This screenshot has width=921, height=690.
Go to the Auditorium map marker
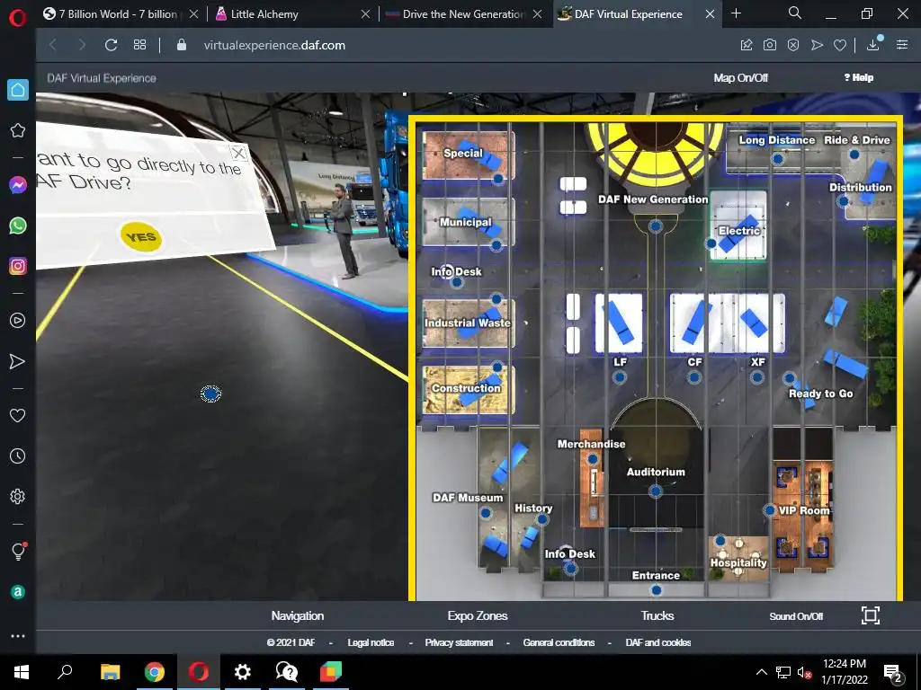(656, 491)
